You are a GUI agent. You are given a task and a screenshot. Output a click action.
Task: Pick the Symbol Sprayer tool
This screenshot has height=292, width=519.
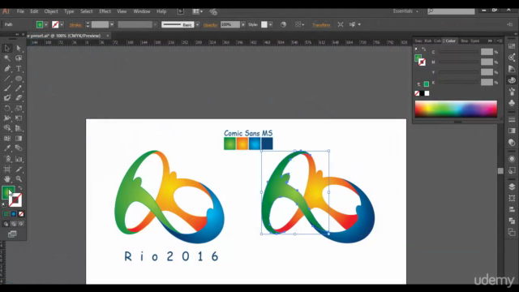[x=7, y=159]
